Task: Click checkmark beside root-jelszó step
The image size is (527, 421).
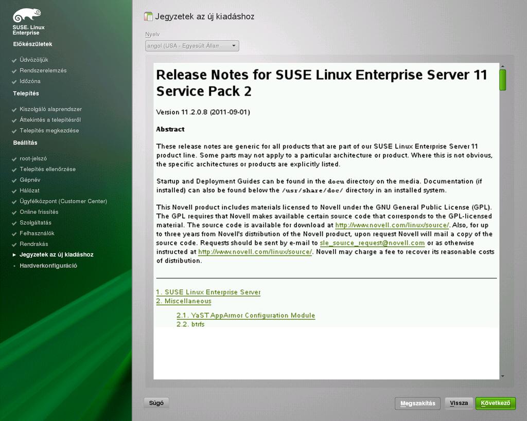Action: 14,159
